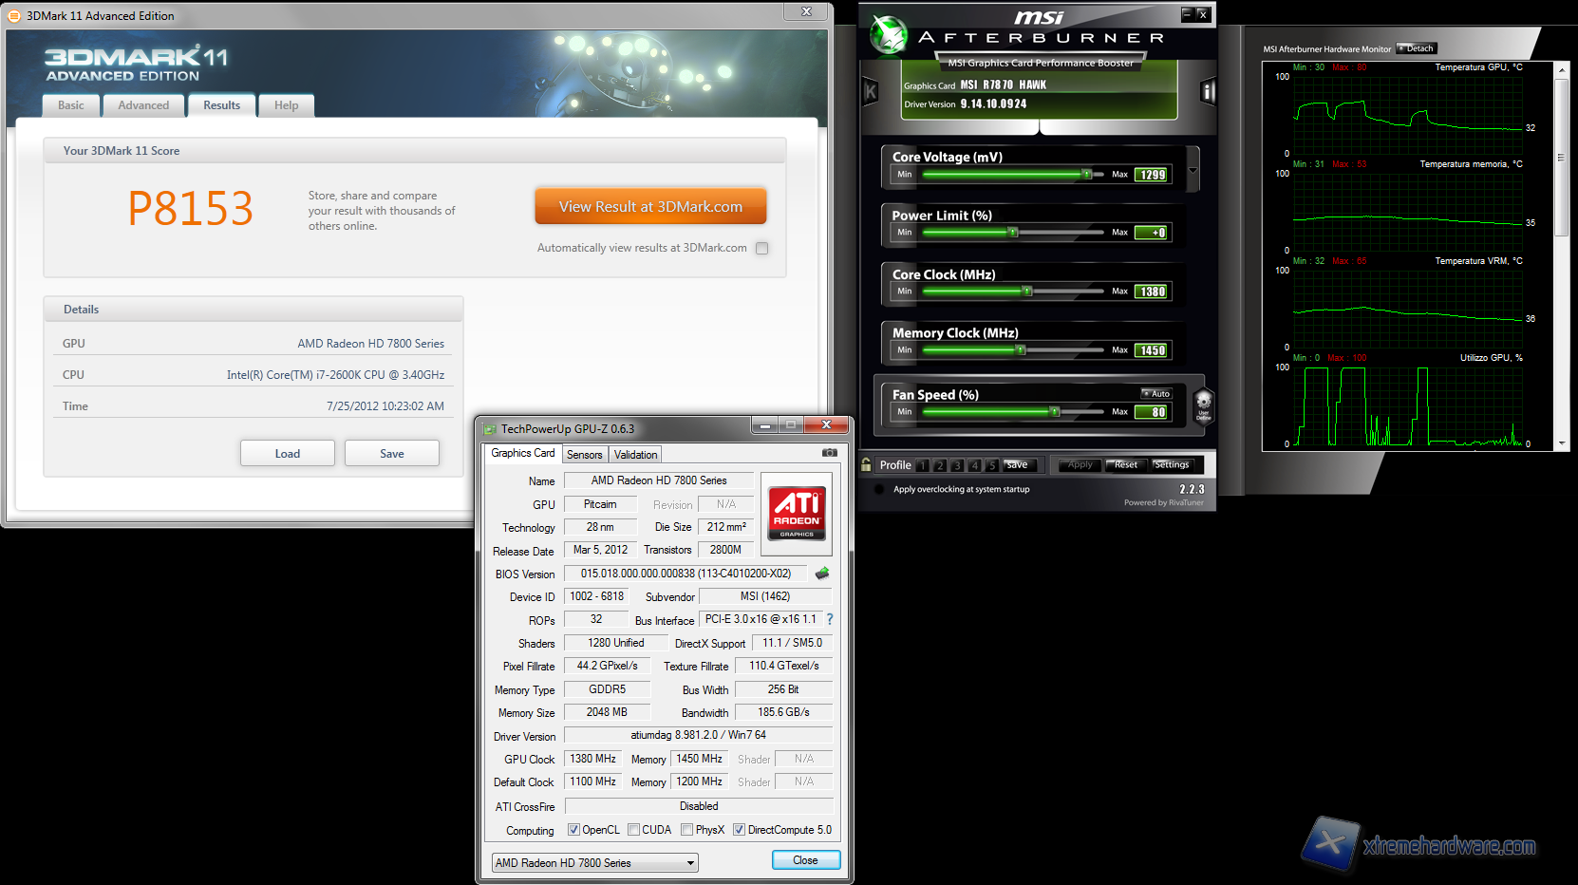Click the GPU-Z screenshot camera icon
1578x885 pixels.
tap(829, 454)
